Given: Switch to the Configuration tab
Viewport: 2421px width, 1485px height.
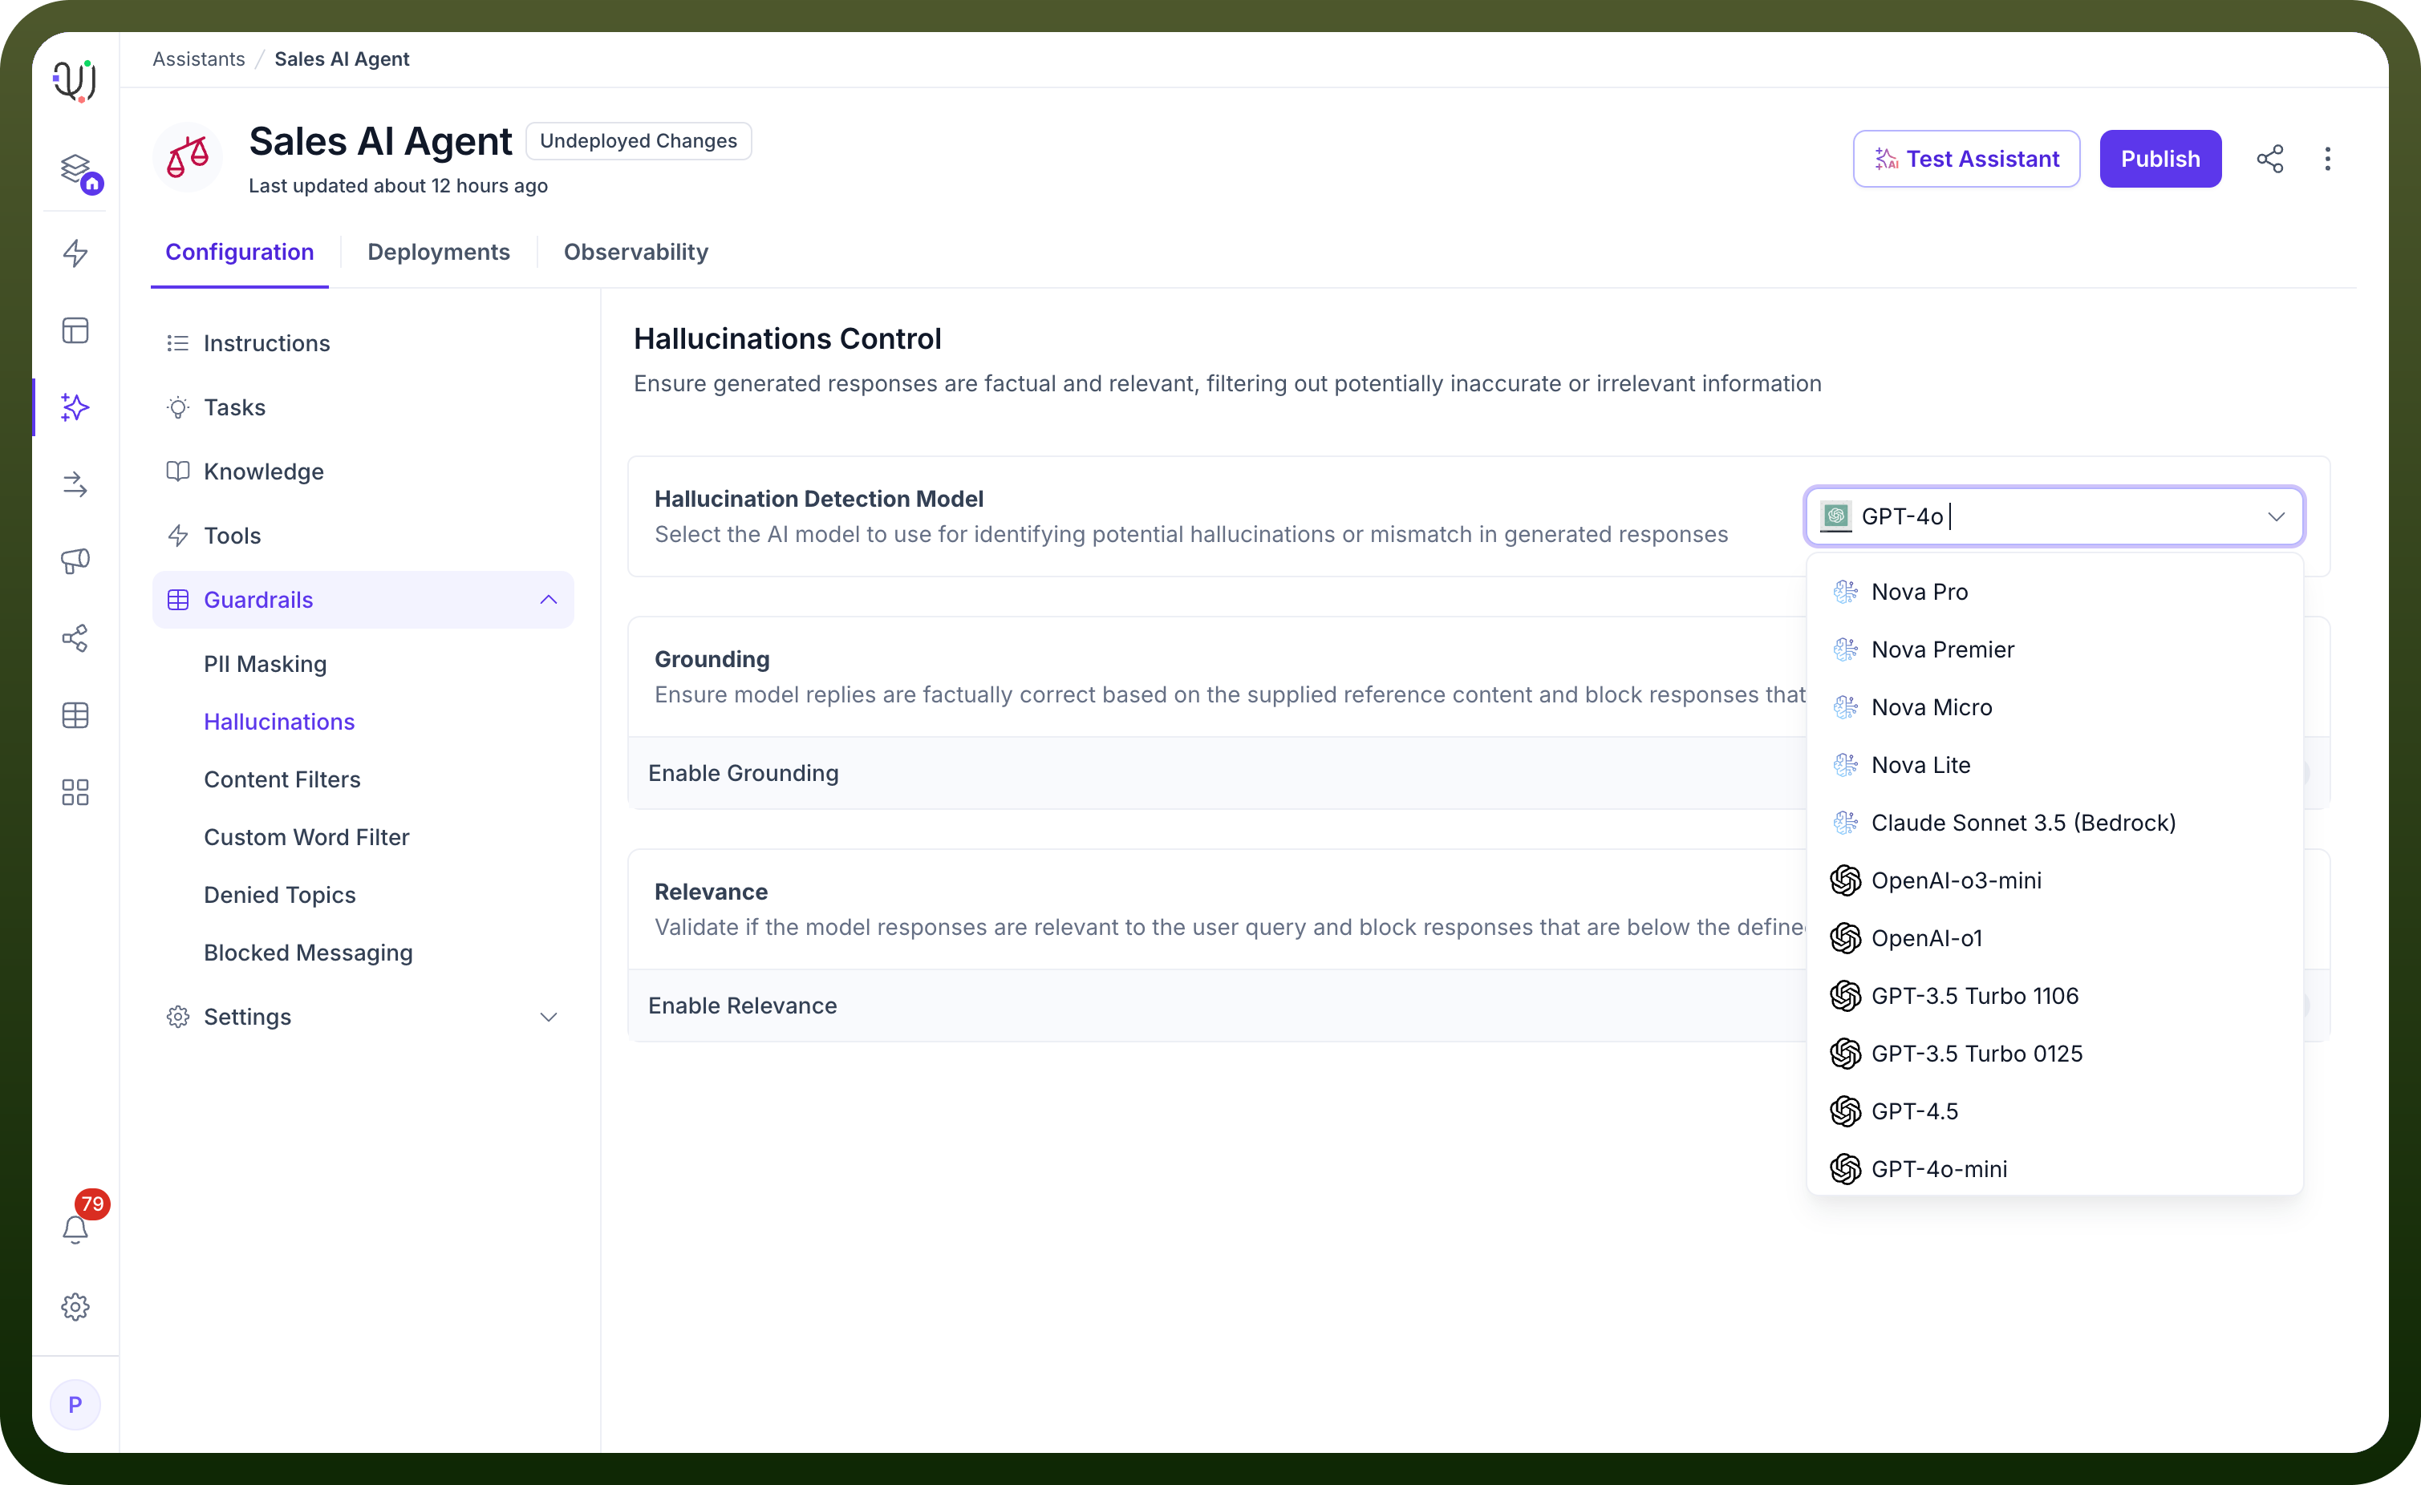Looking at the screenshot, I should pyautogui.click(x=240, y=253).
